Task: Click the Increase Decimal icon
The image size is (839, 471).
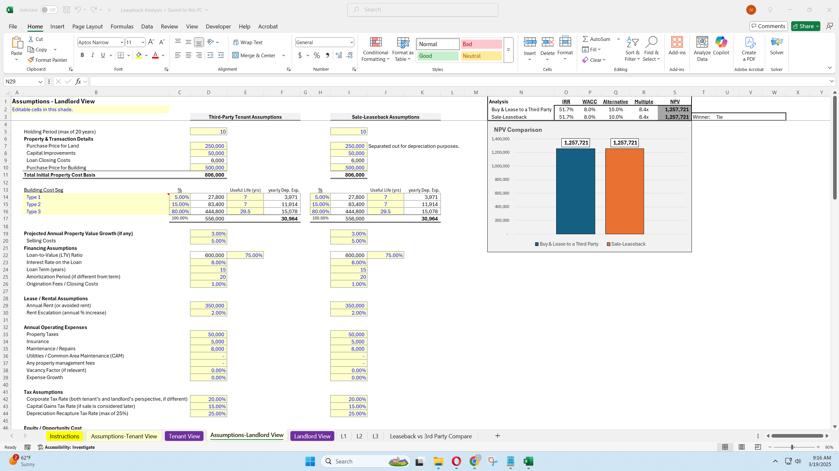Action: [x=339, y=55]
